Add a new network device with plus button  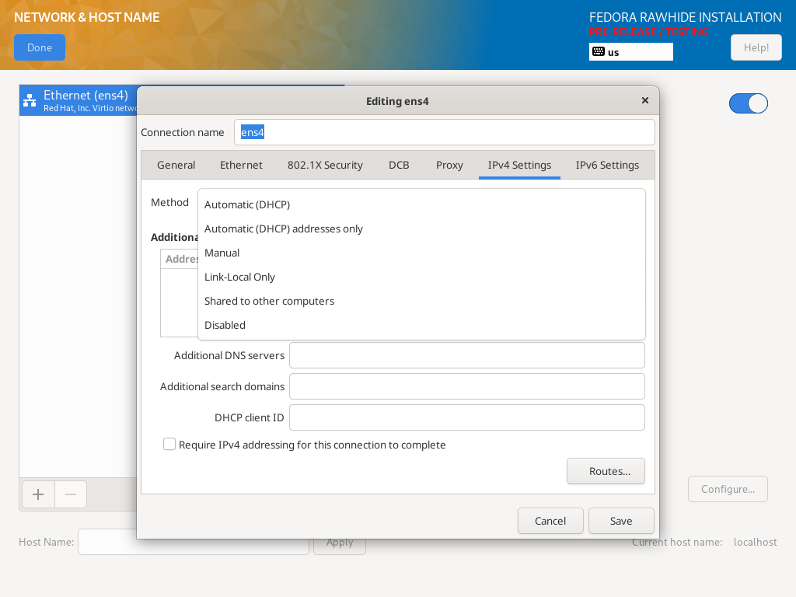pos(38,494)
